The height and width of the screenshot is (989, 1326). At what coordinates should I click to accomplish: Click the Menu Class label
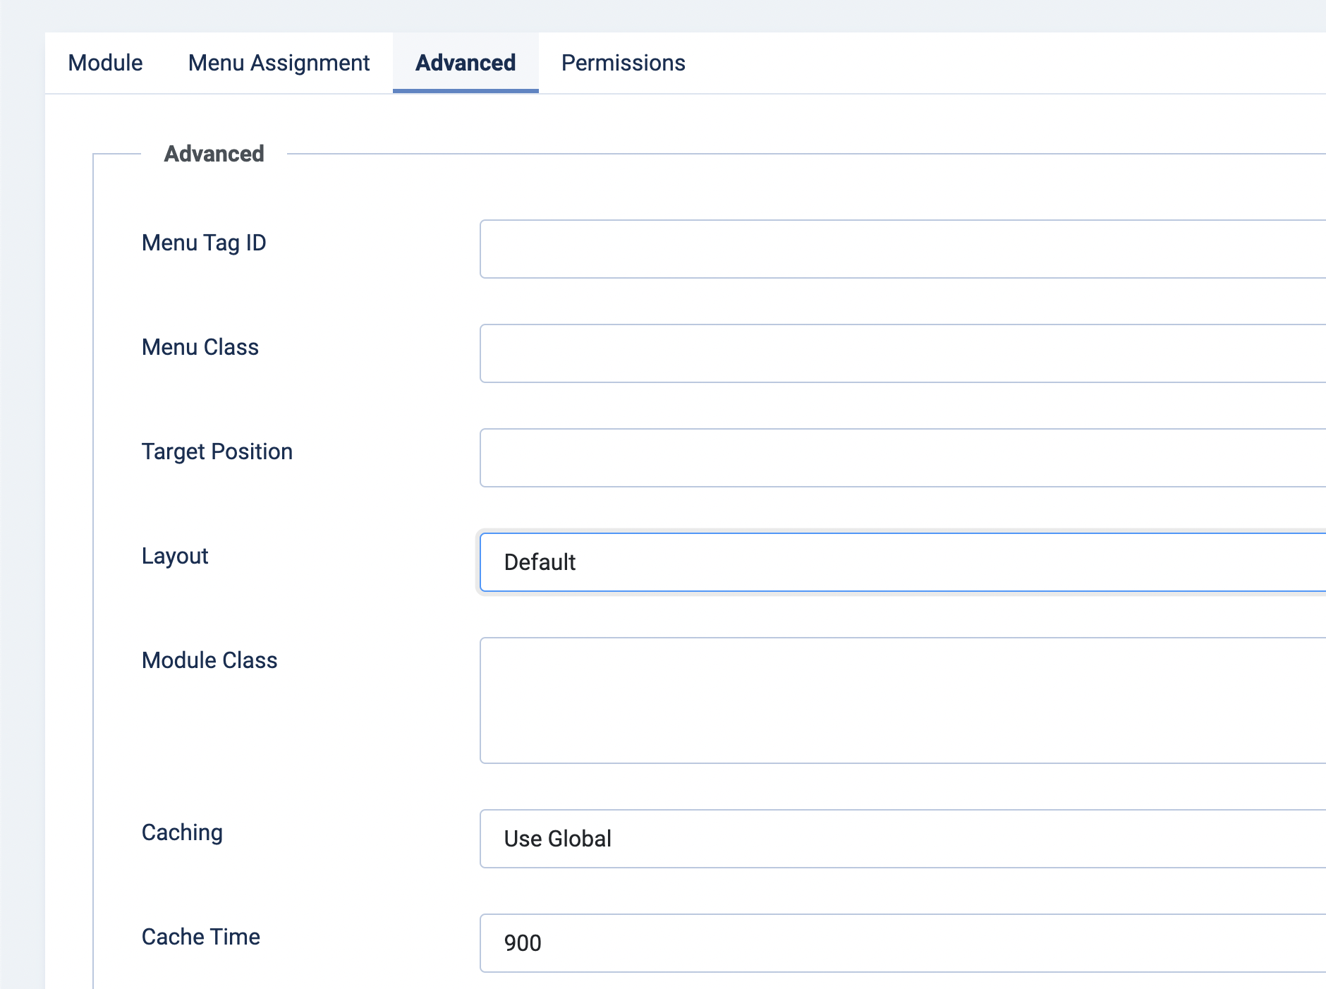tap(200, 347)
